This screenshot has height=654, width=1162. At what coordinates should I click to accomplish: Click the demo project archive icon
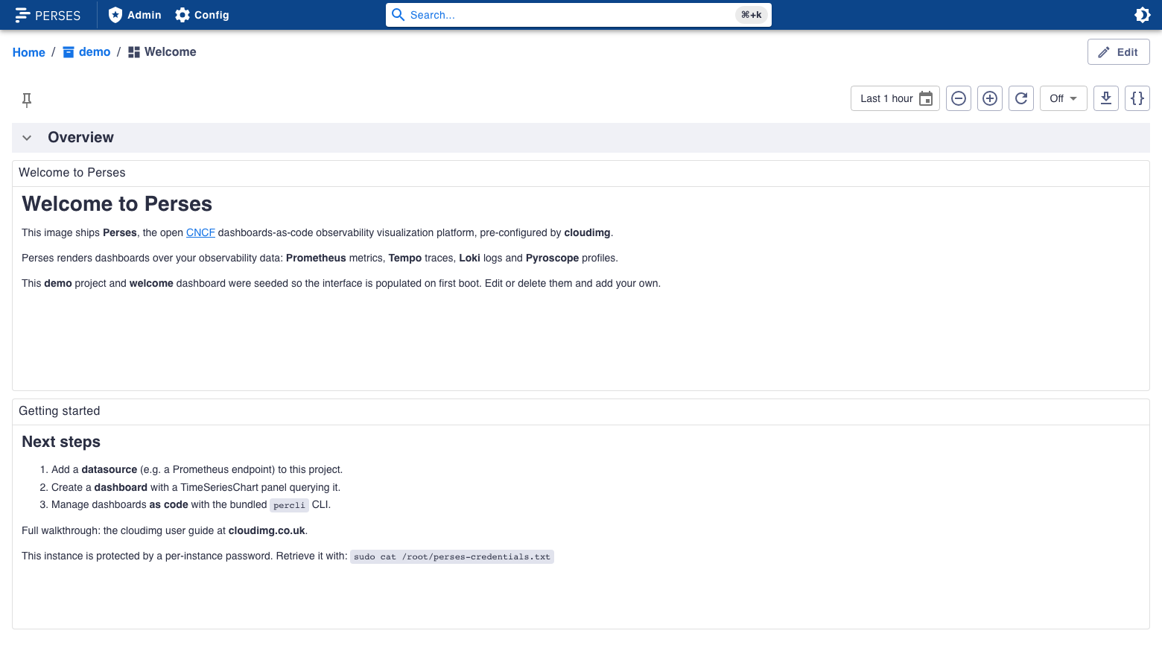tap(69, 52)
